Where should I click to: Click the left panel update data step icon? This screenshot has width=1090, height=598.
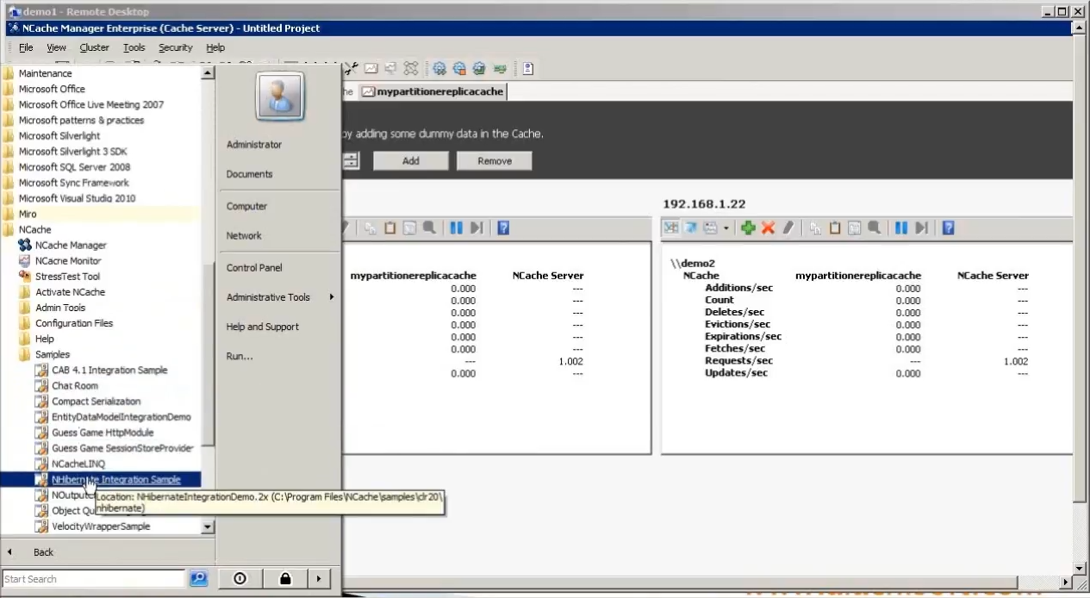[476, 227]
